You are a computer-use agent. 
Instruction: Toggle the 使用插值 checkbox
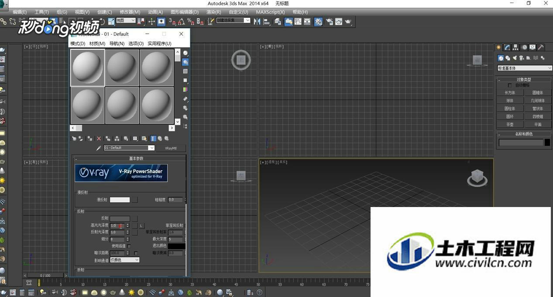(129, 246)
